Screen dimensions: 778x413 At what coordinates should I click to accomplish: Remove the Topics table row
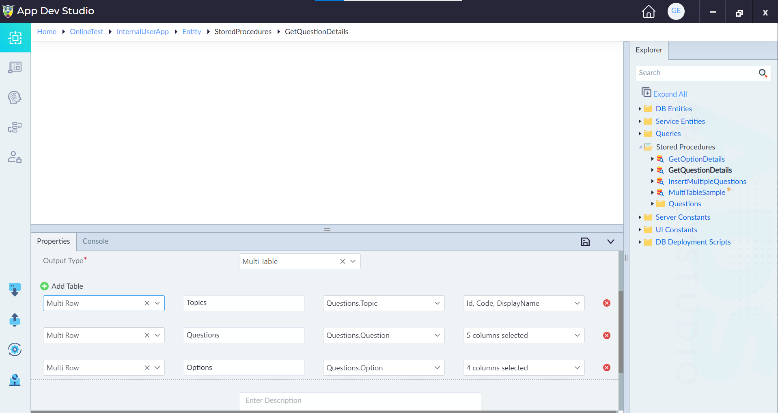click(x=607, y=303)
